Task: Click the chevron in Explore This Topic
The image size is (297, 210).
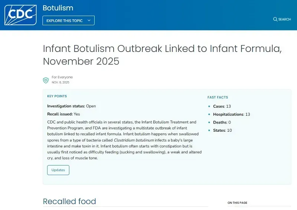Action: 89,20
